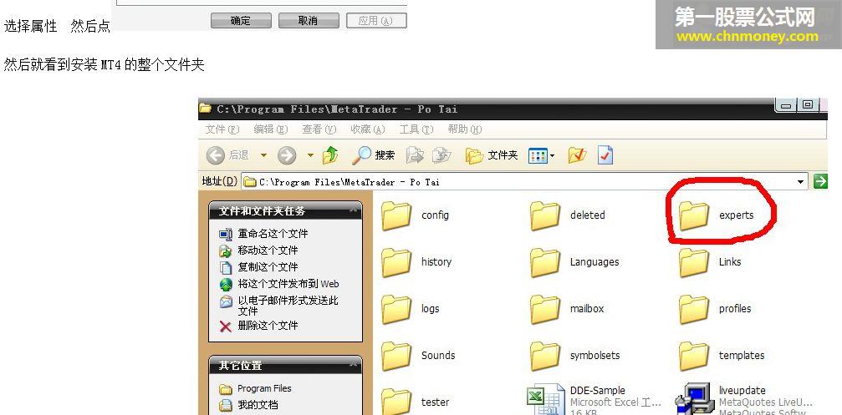
Task: Select the logs folder icon
Action: (x=396, y=309)
